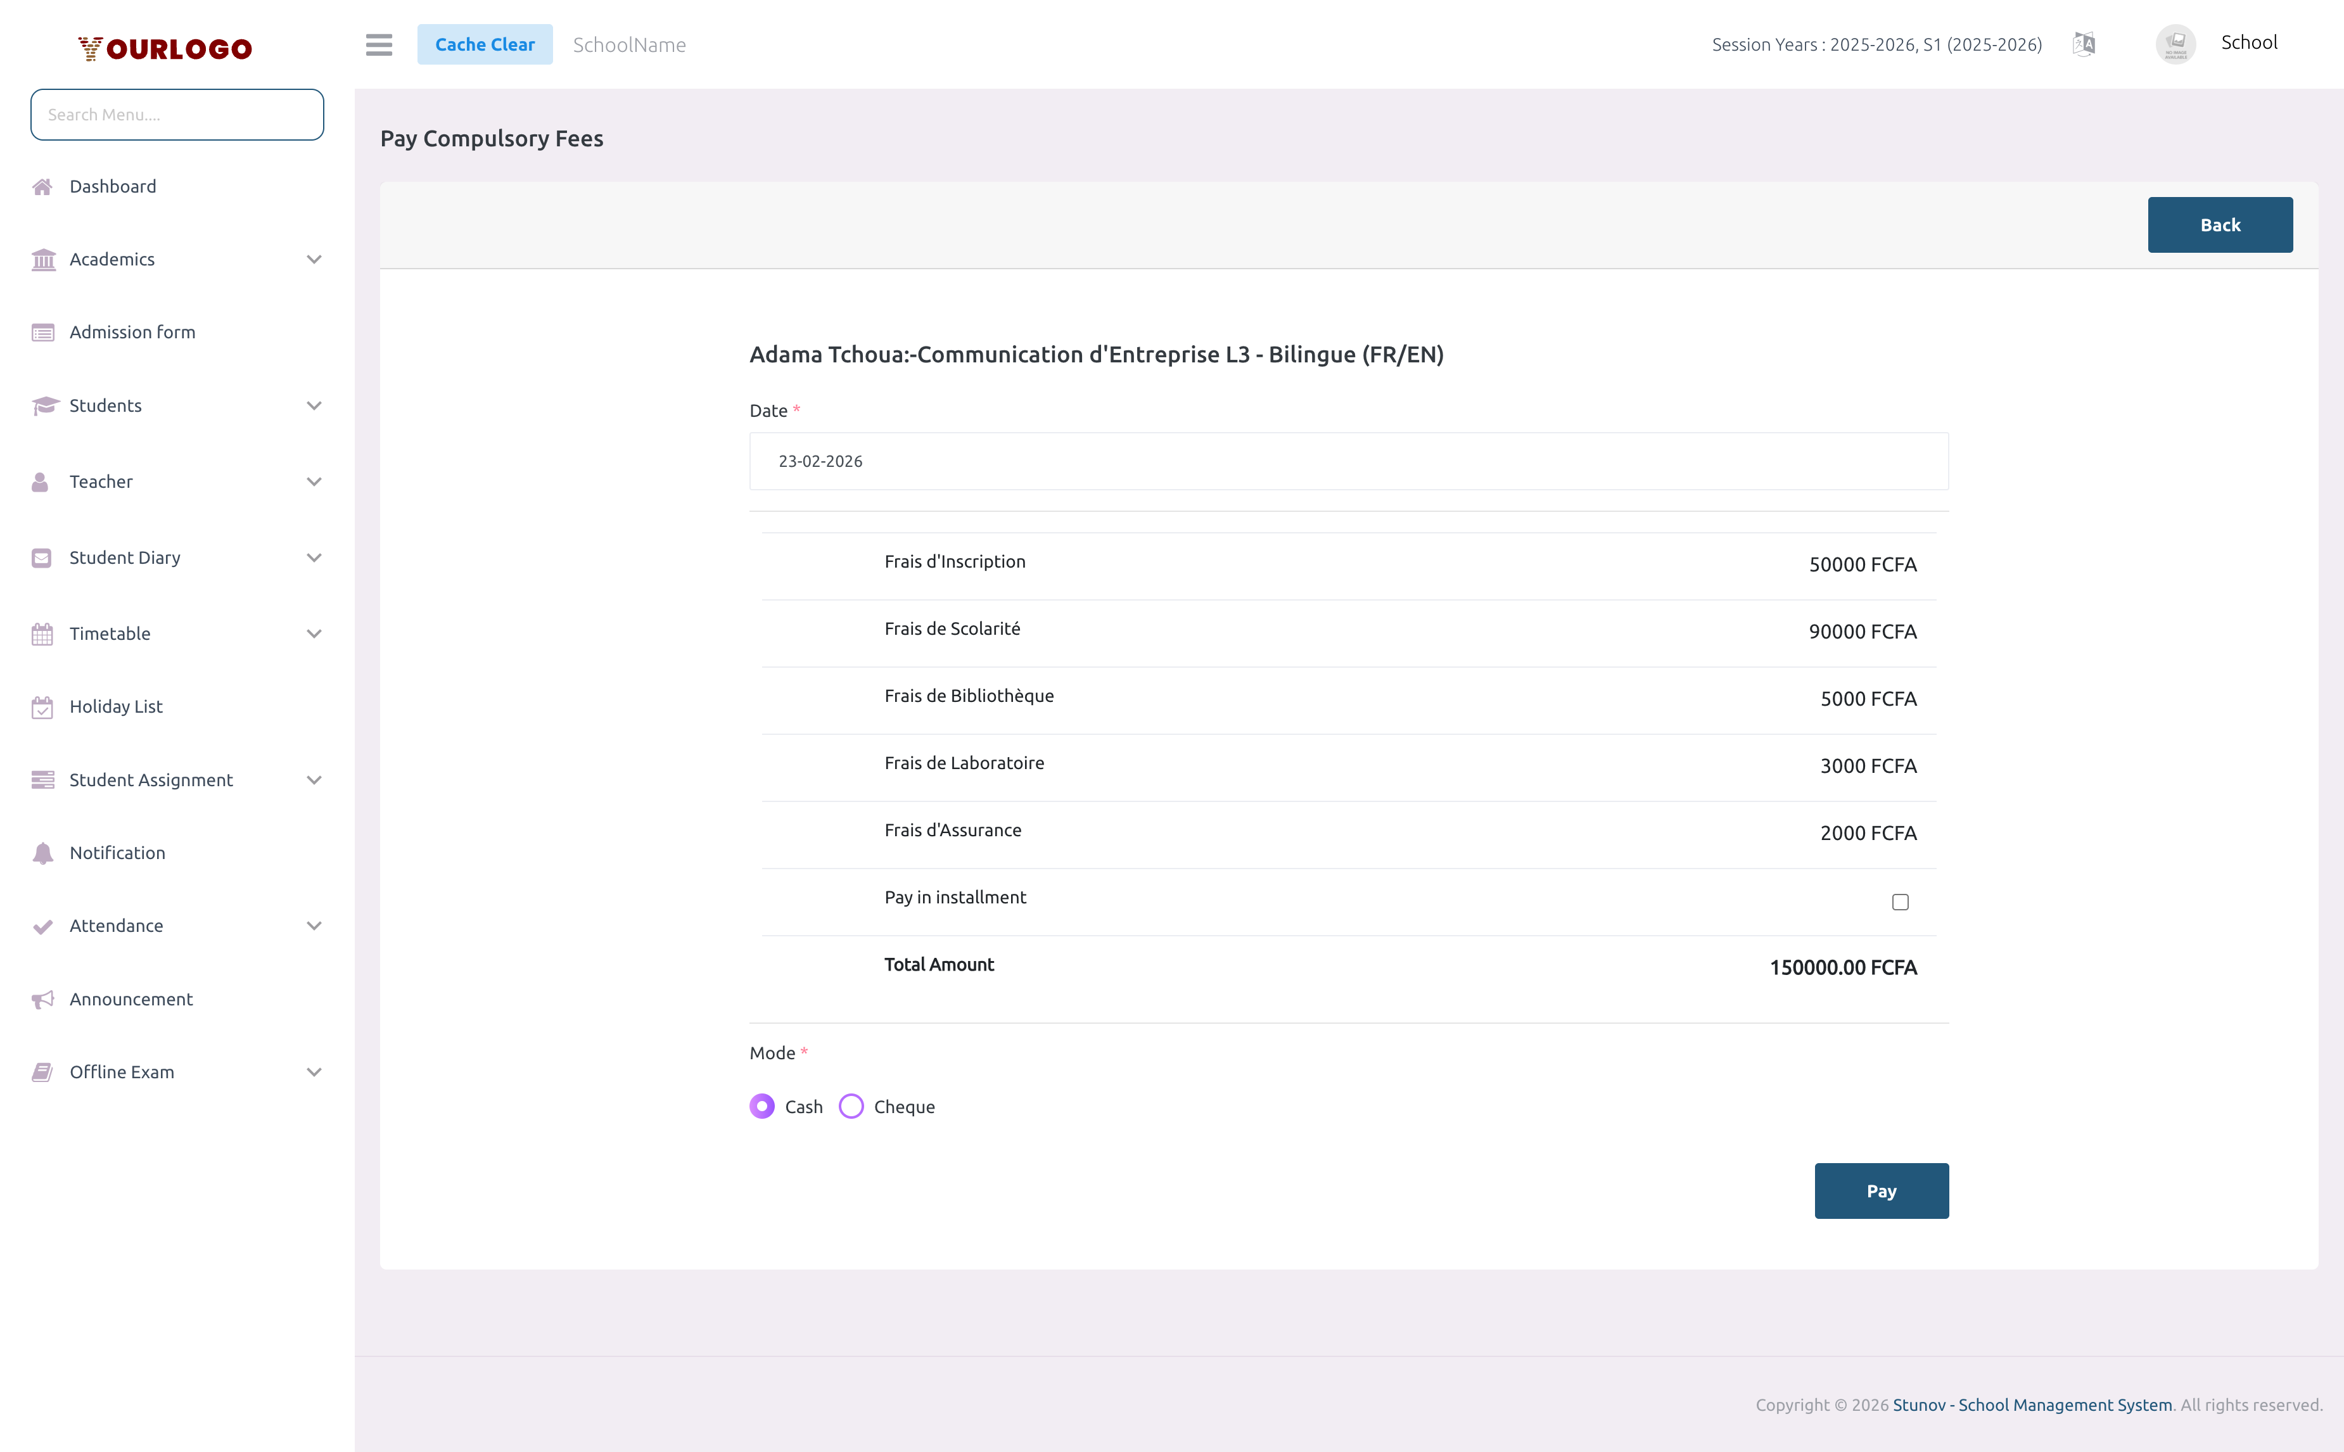Click the Back button
2344x1452 pixels.
(x=2219, y=224)
